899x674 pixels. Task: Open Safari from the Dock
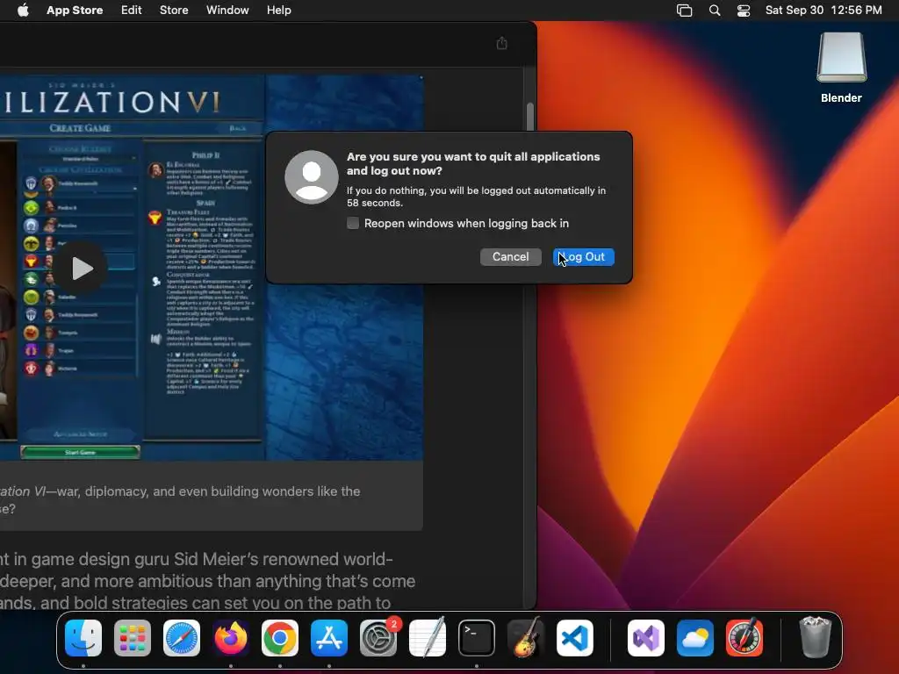click(x=182, y=638)
